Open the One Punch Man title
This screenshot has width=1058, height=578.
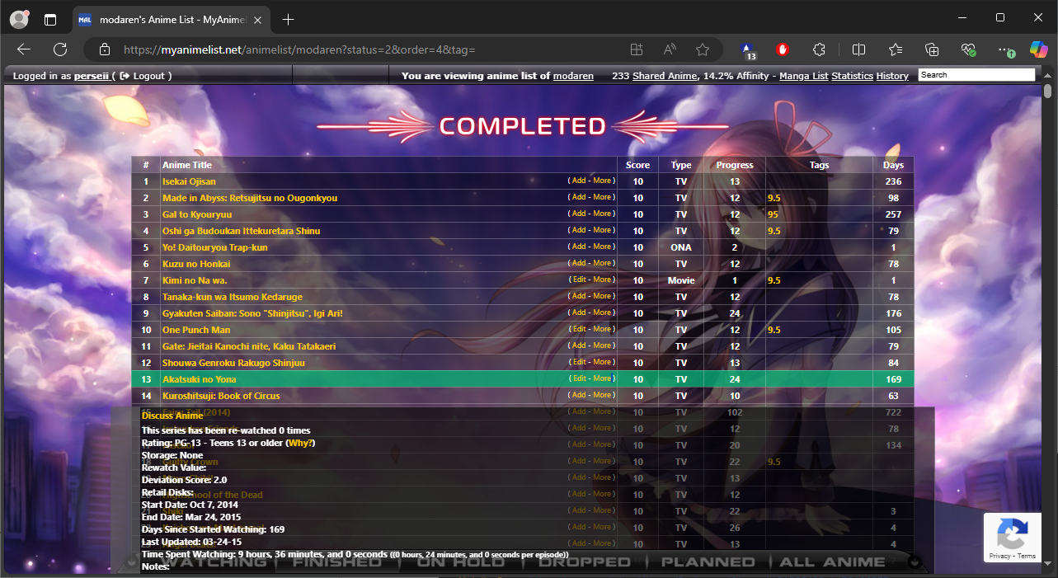(x=196, y=330)
